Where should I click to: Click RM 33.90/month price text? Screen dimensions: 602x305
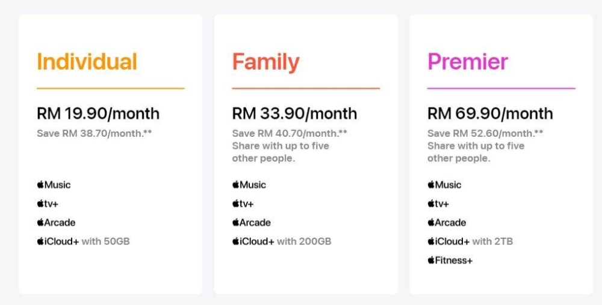point(294,113)
